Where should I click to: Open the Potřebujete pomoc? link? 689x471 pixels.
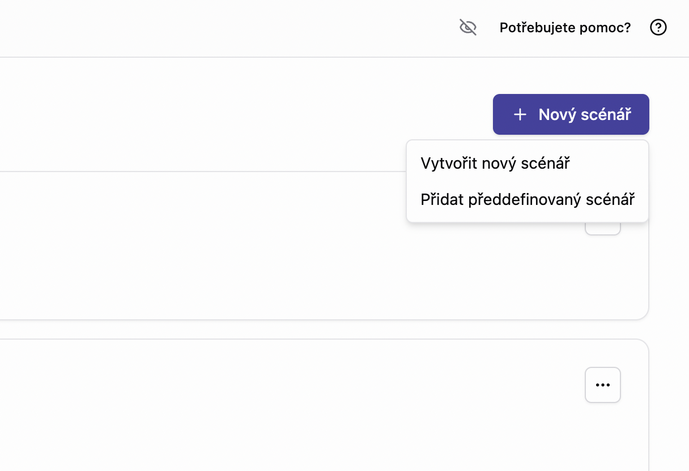click(x=564, y=27)
